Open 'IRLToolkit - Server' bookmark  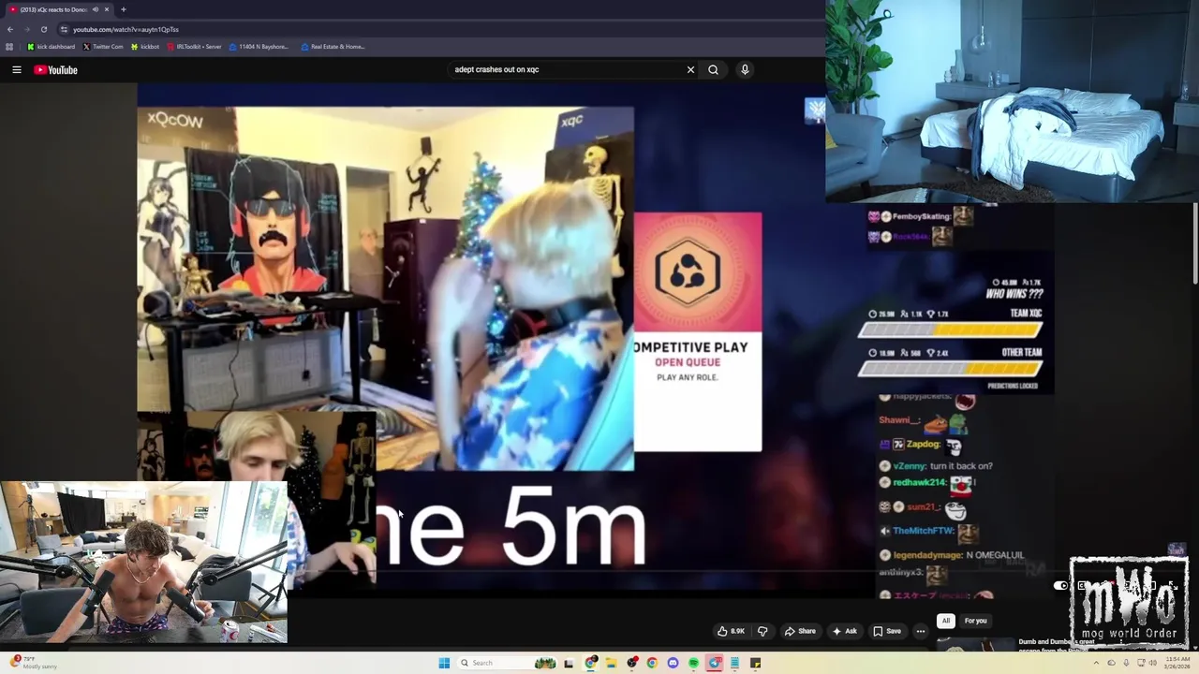194,47
